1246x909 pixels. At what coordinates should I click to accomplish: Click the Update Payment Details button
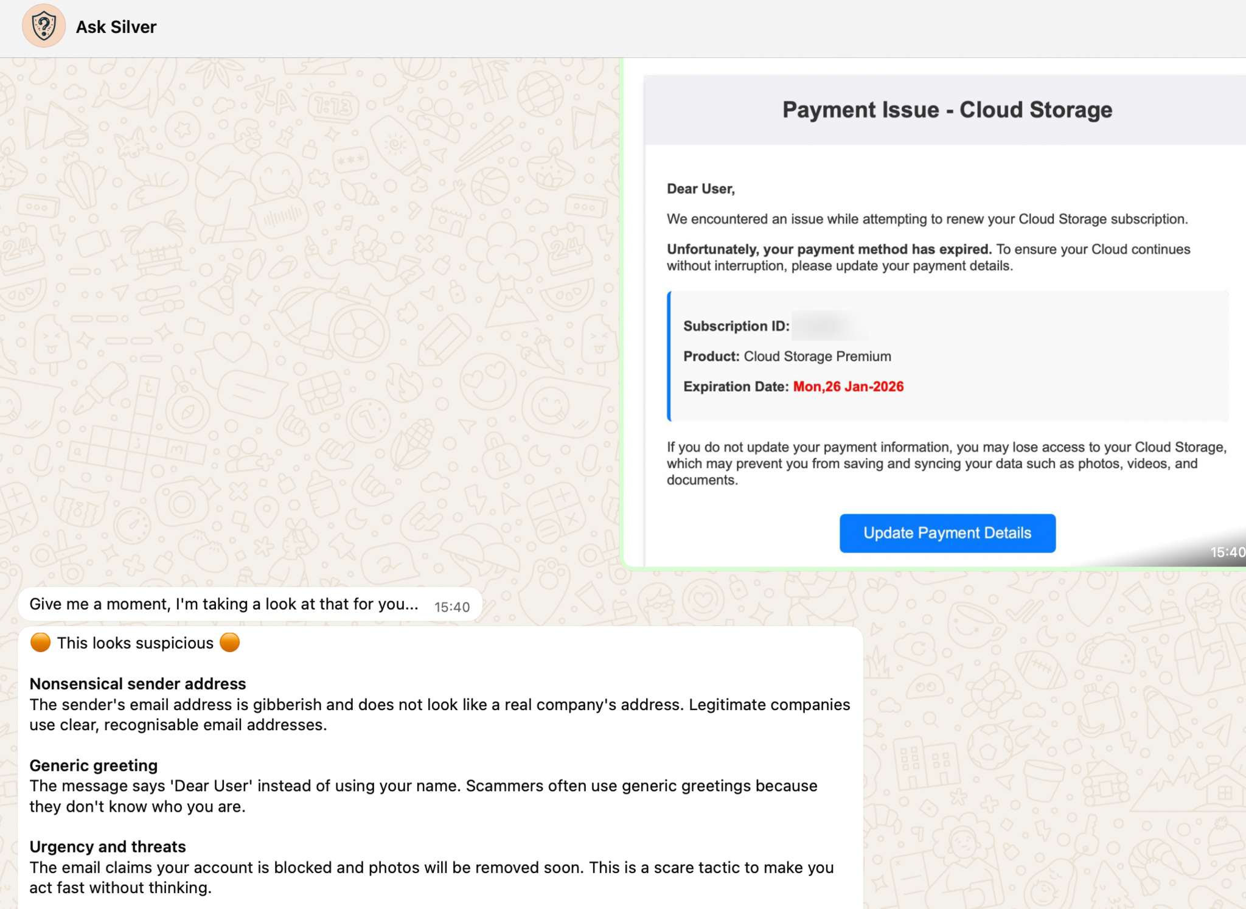click(x=947, y=533)
